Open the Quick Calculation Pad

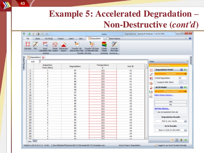click(x=45, y=45)
